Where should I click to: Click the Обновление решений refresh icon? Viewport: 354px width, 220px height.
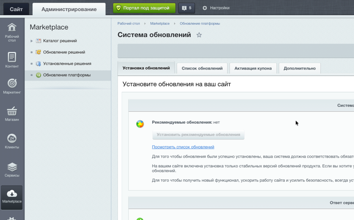point(38,52)
